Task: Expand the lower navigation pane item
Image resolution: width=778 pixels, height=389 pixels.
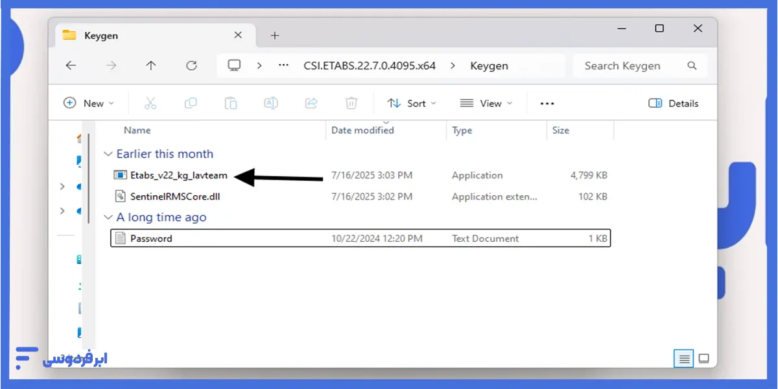Action: [x=62, y=211]
